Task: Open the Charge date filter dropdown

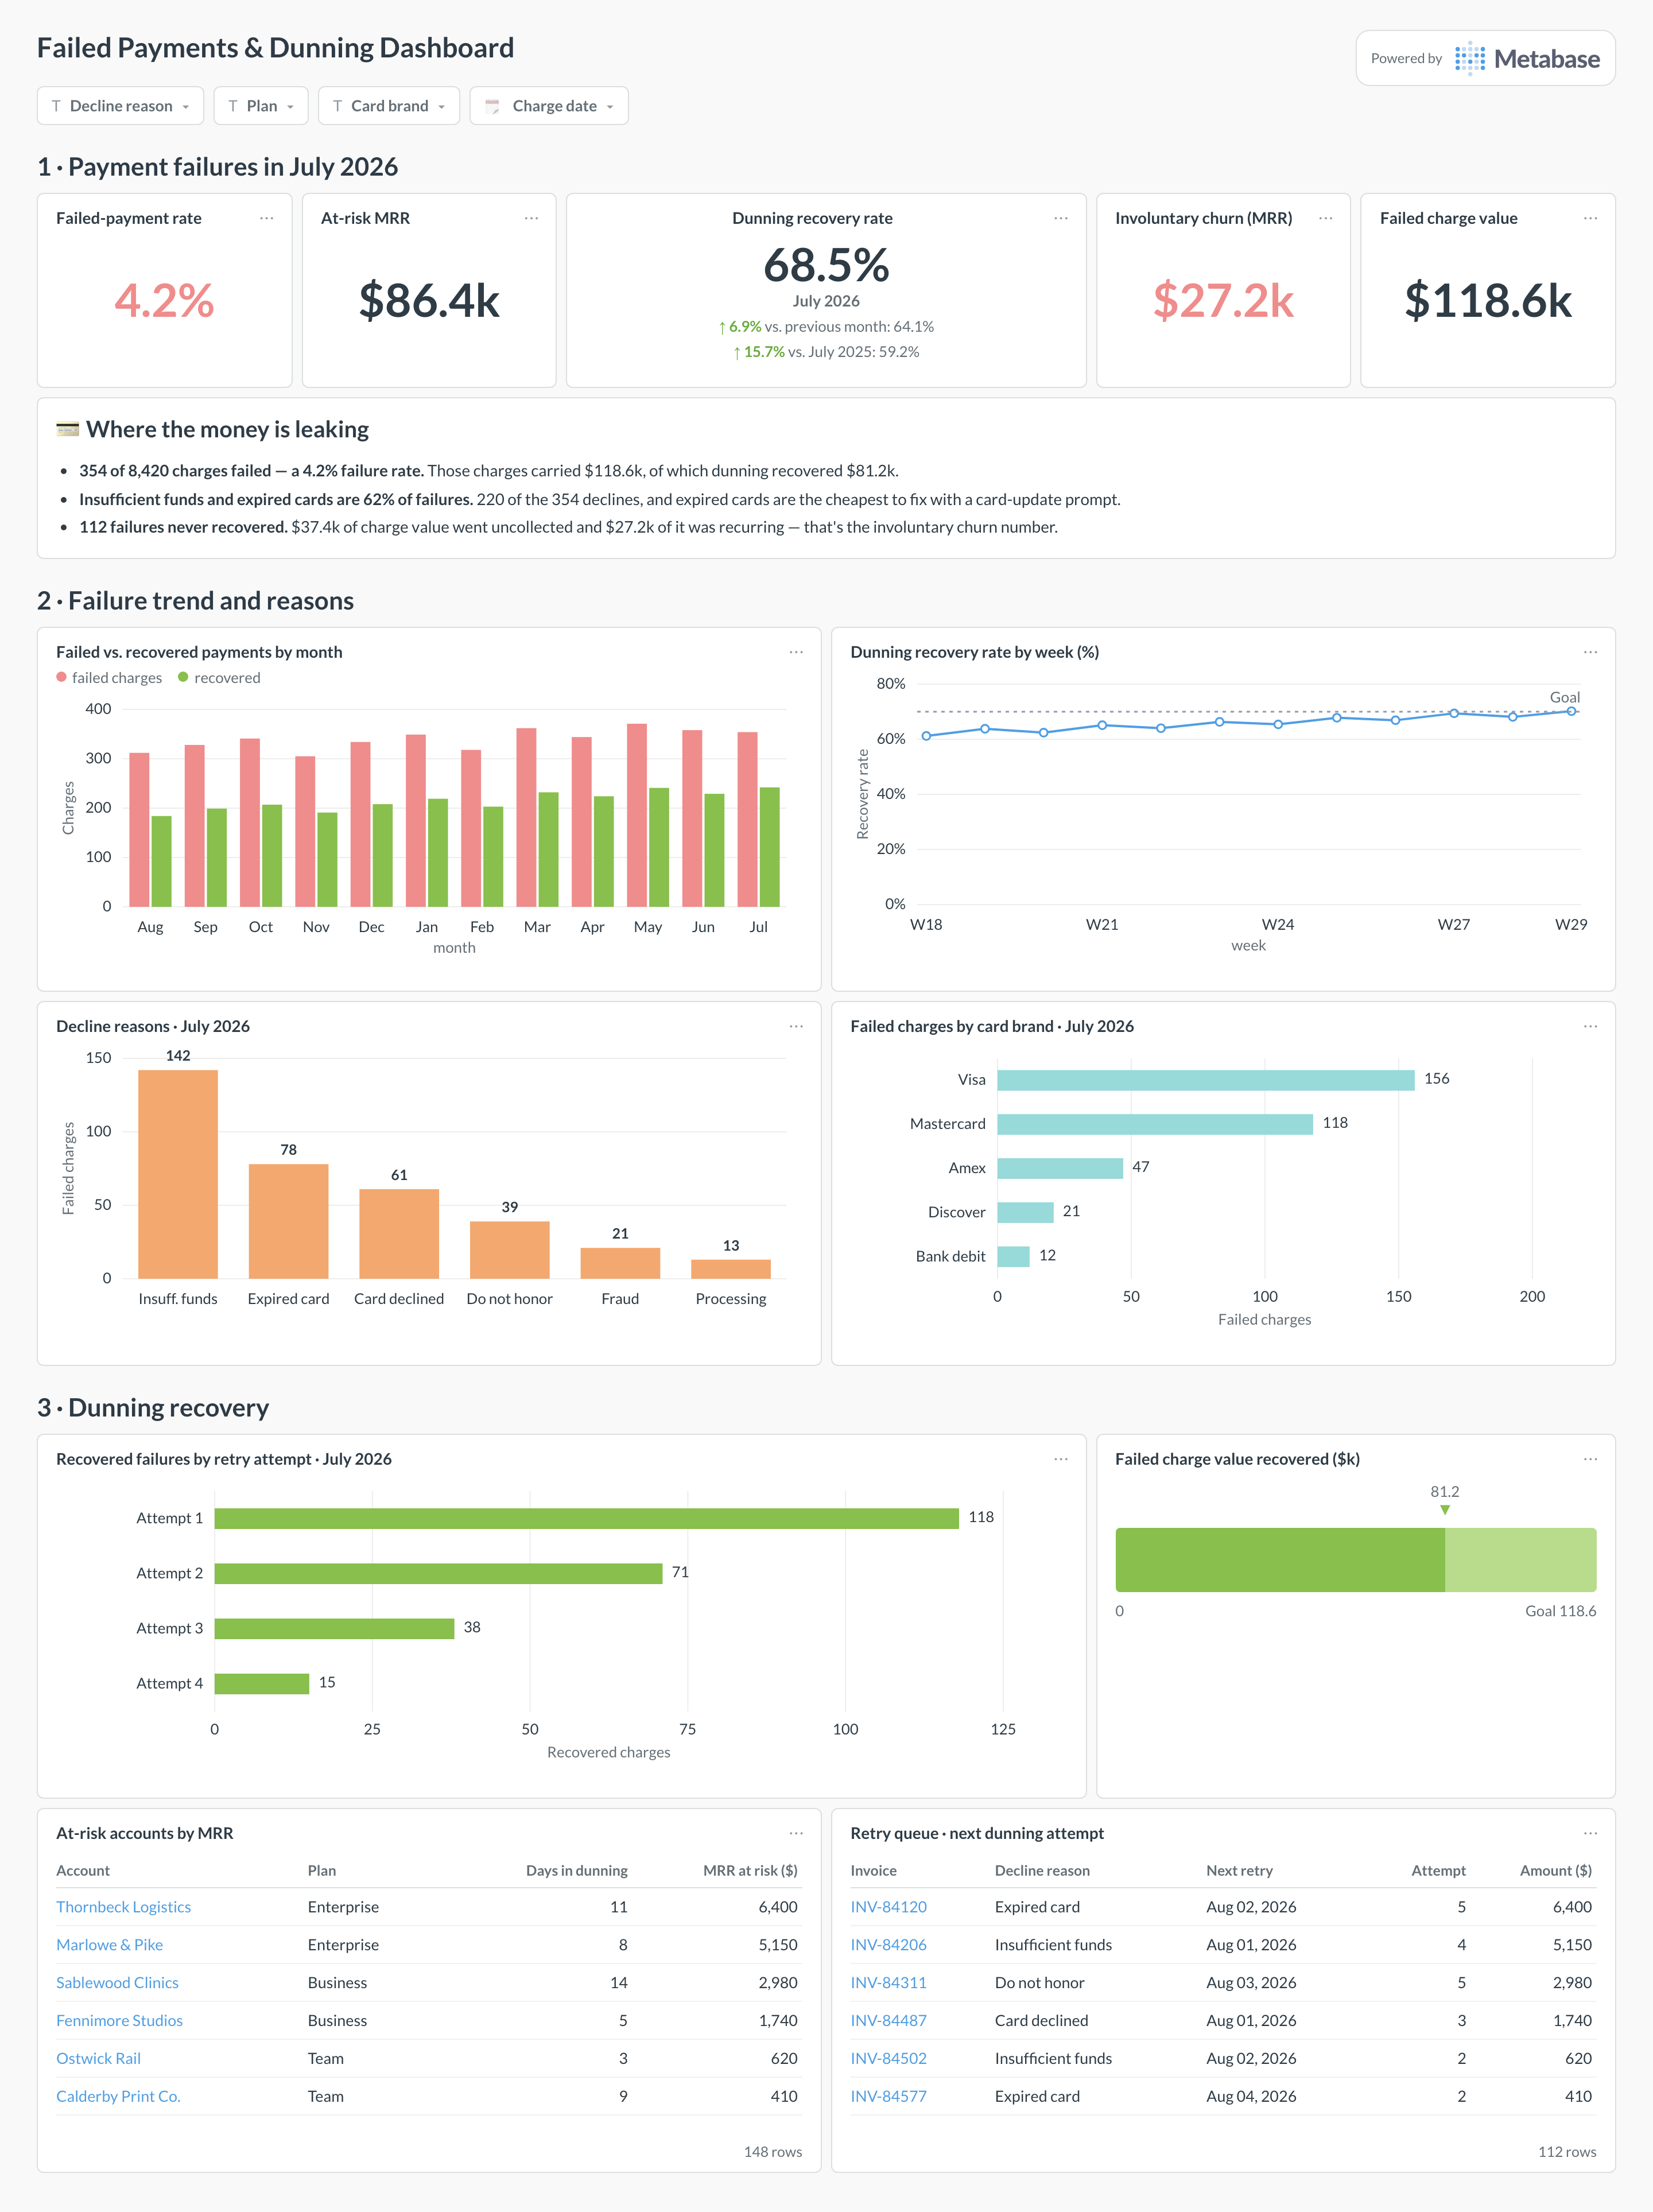Action: pyautogui.click(x=549, y=106)
